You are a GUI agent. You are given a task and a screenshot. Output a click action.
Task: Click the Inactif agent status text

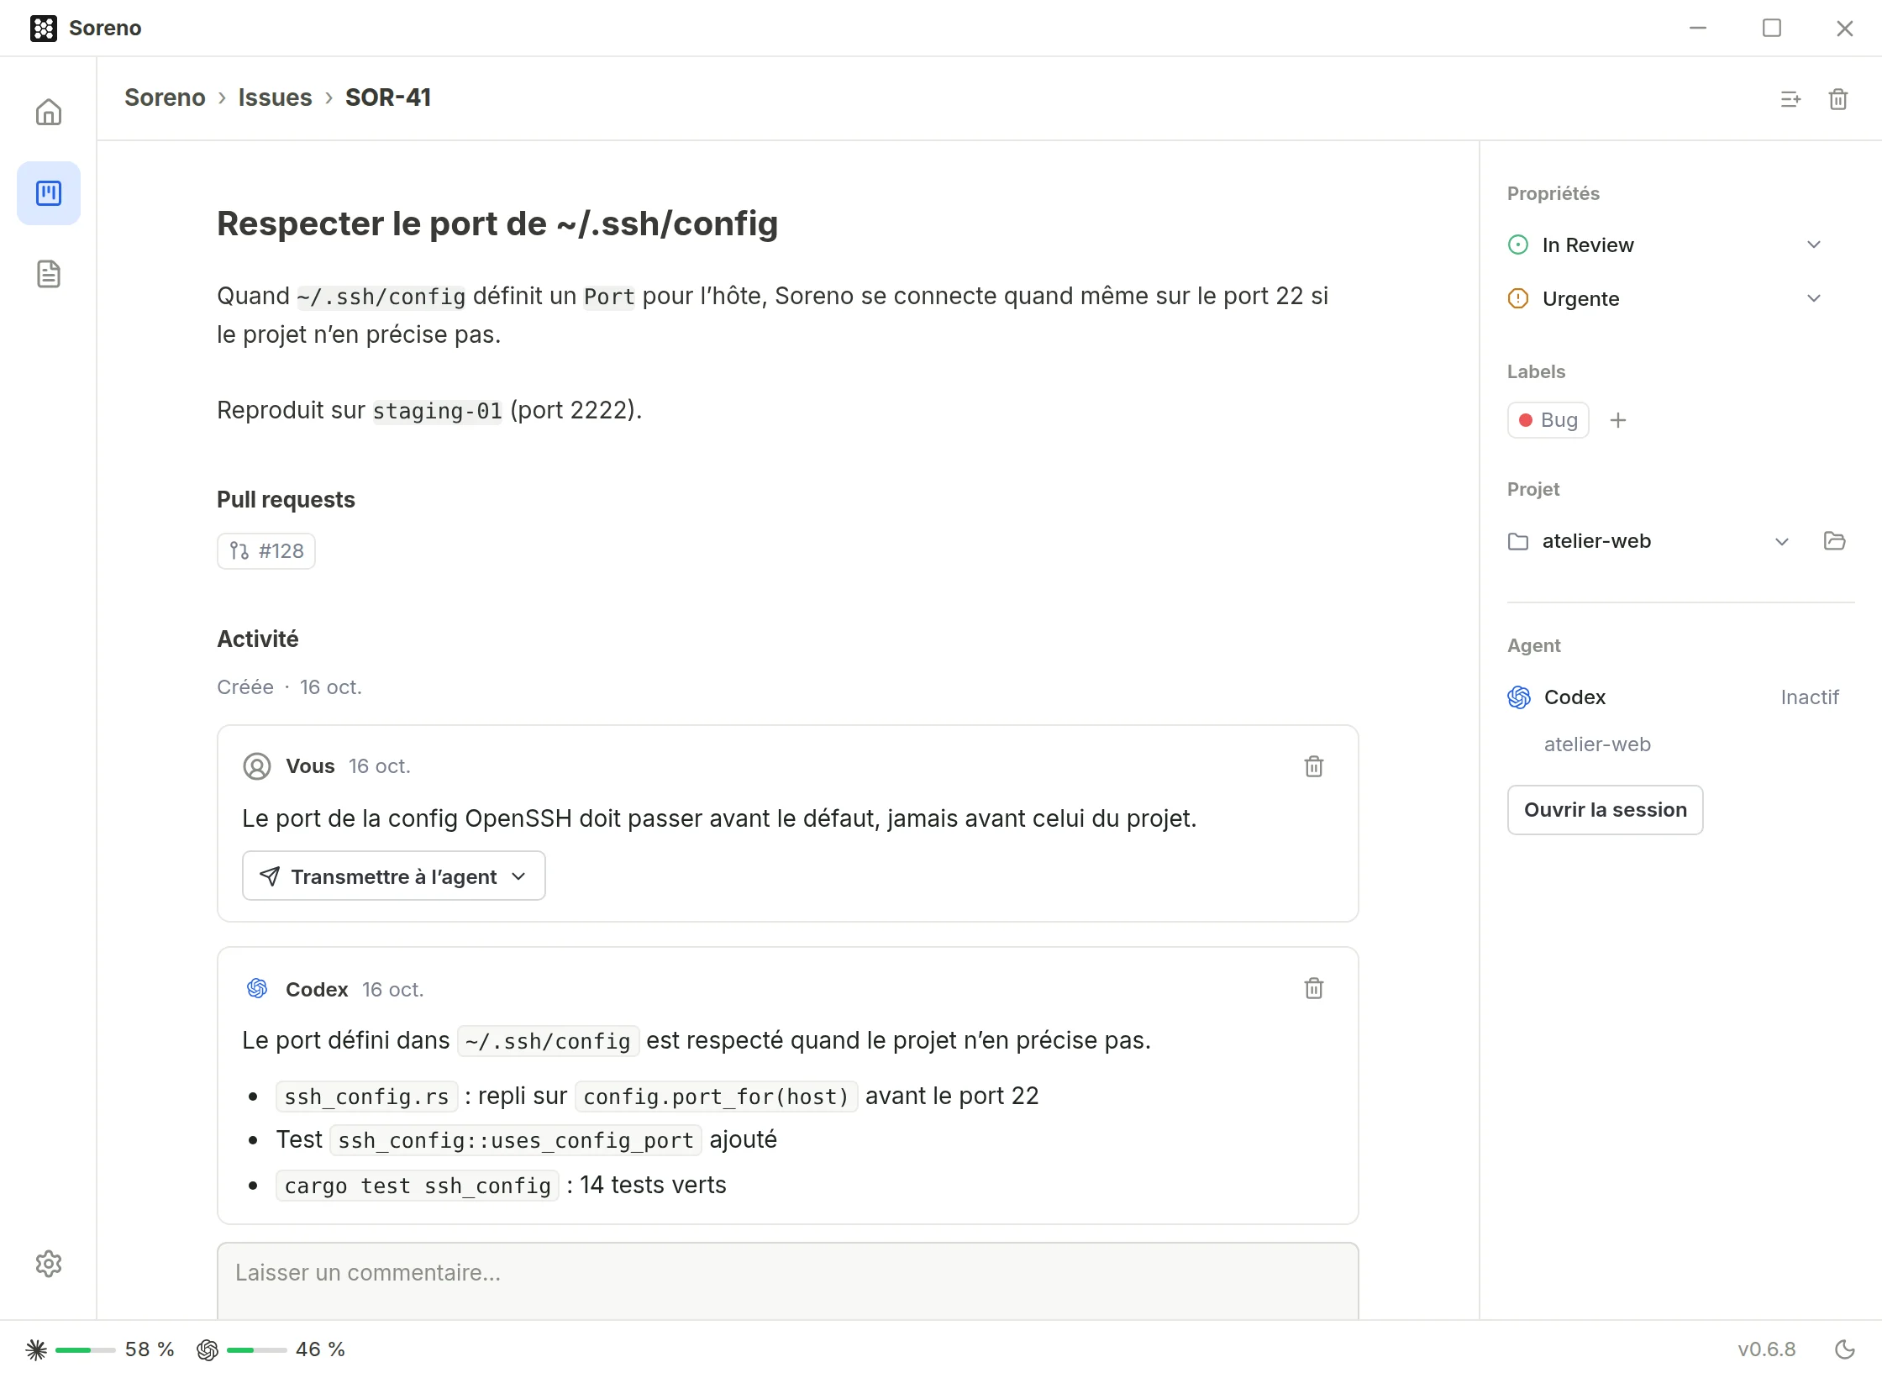[1810, 697]
